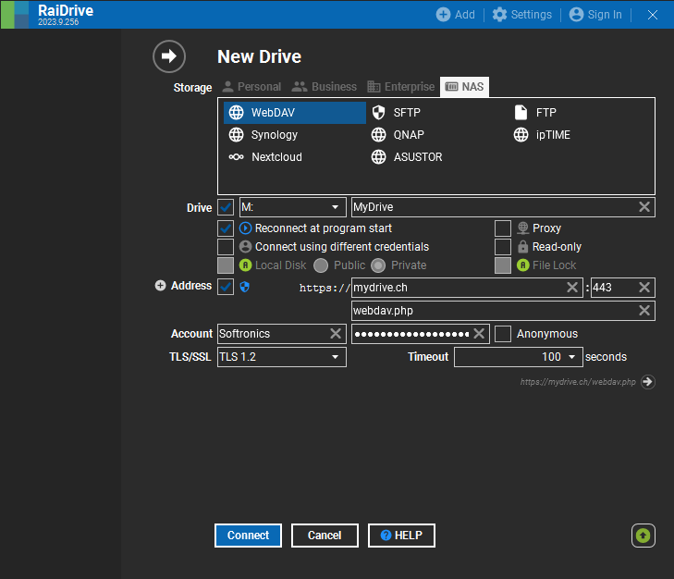Open URL arrow next to mydrive.ch link

pyautogui.click(x=648, y=382)
